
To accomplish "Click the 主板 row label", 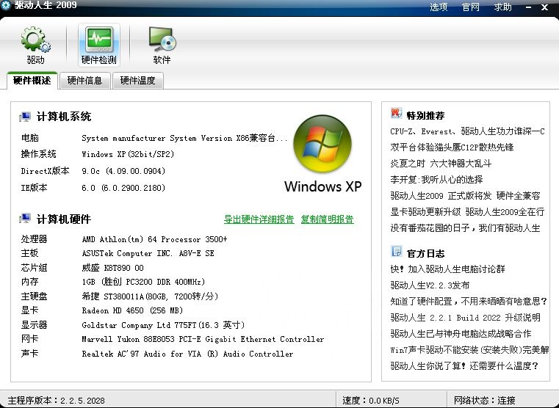I will point(29,253).
